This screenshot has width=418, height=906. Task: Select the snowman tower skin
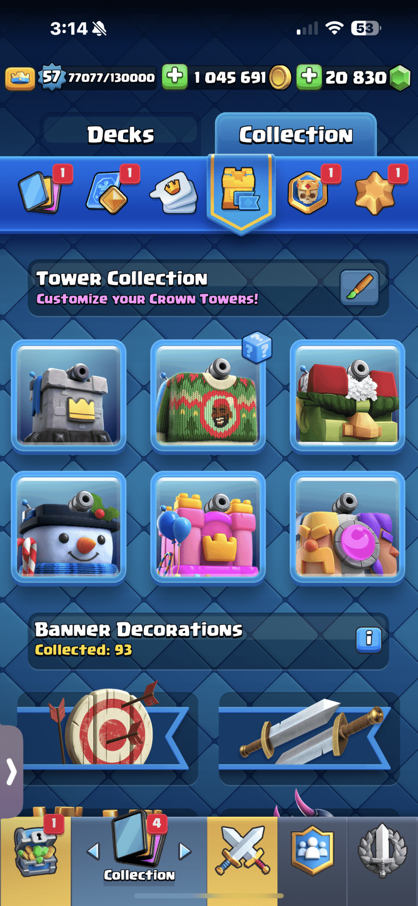pyautogui.click(x=69, y=528)
